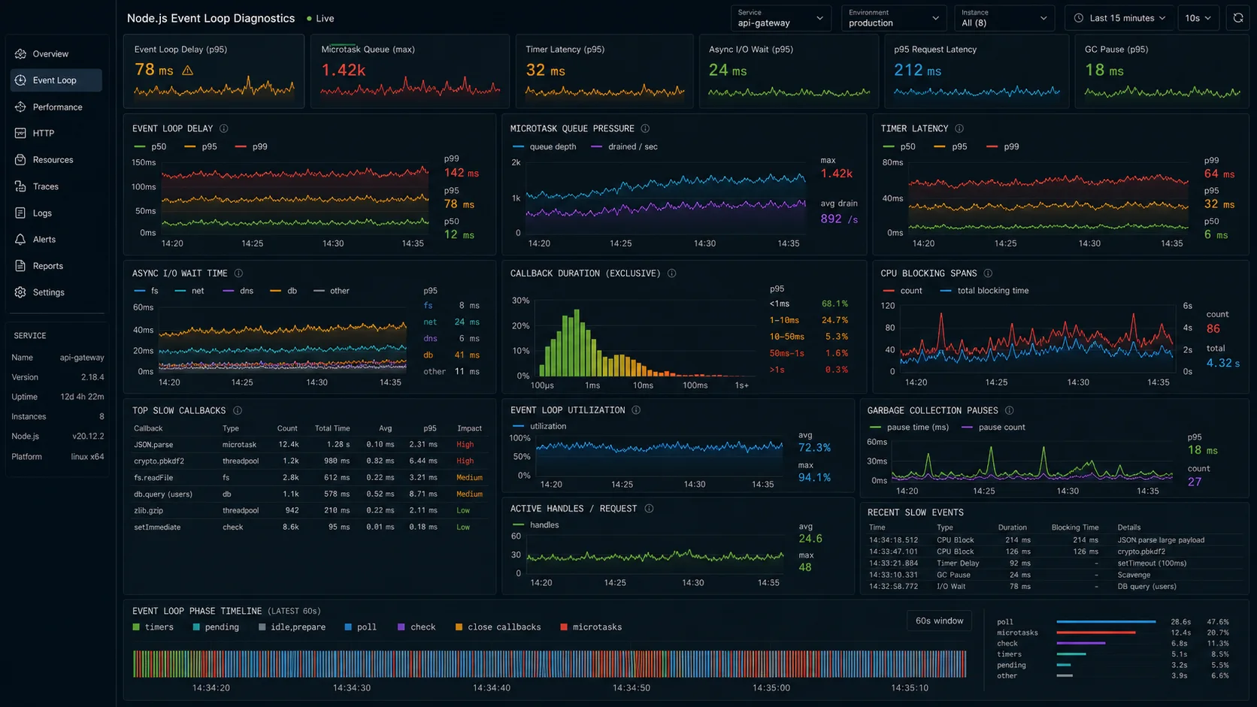Open the Service api-gateway dropdown
The image size is (1257, 707).
point(780,18)
